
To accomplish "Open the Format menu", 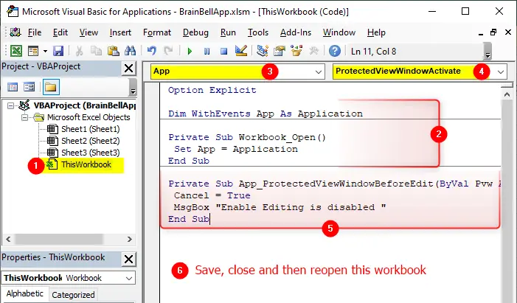I will (x=157, y=32).
